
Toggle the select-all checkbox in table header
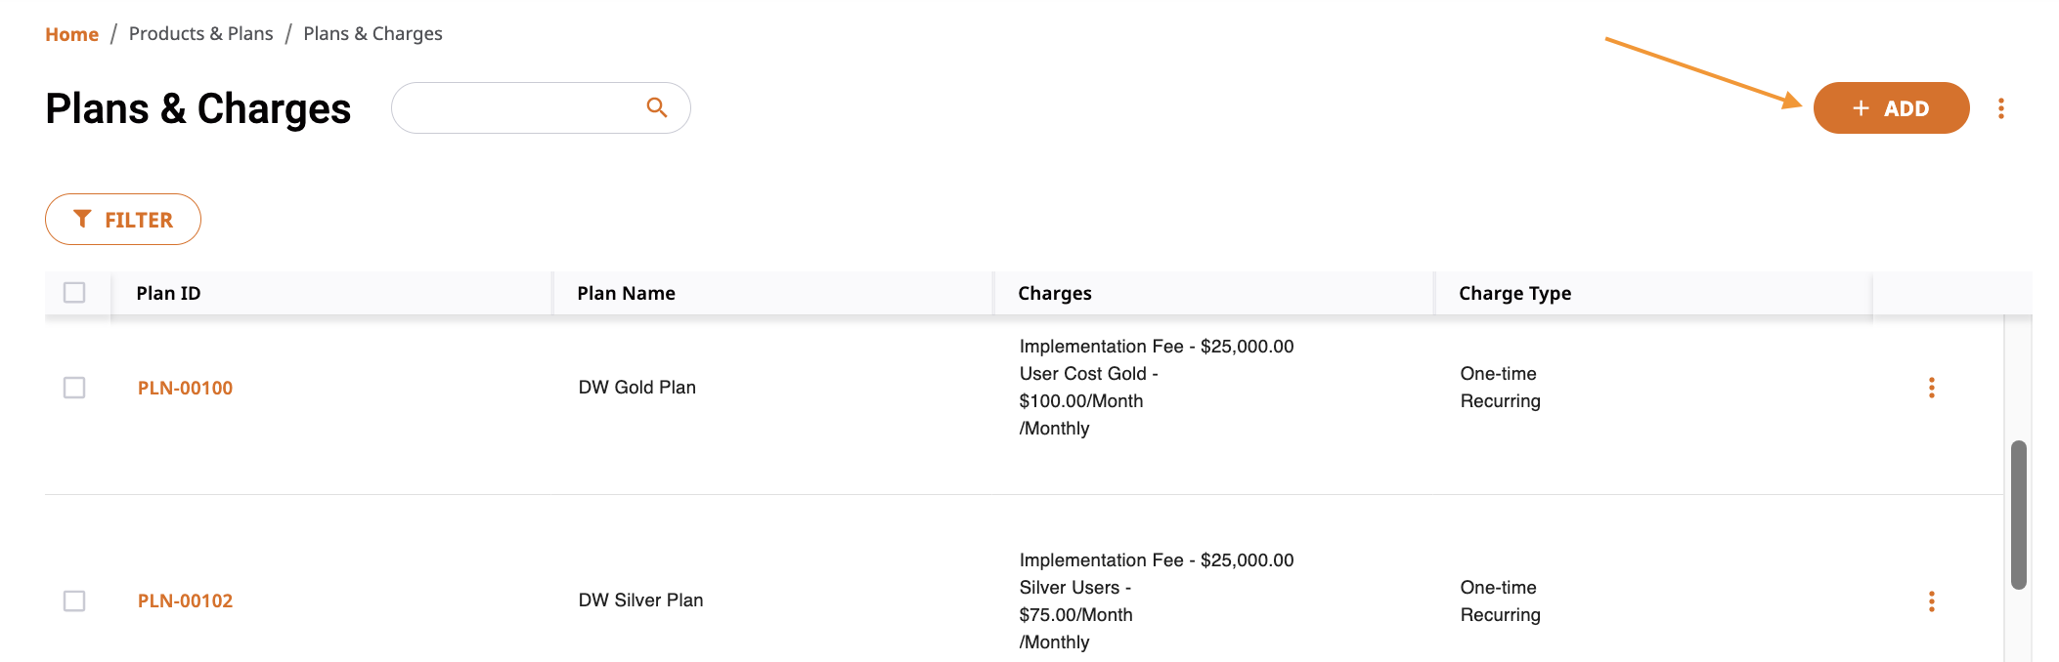[74, 292]
